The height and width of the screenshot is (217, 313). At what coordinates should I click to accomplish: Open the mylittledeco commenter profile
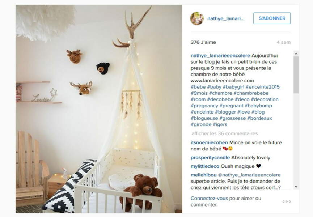click(x=205, y=166)
